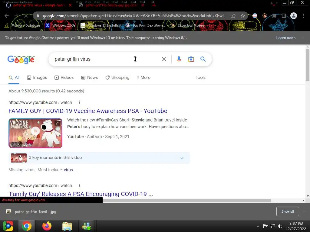Open the Tools options
The width and height of the screenshot is (310, 232).
click(x=200, y=78)
